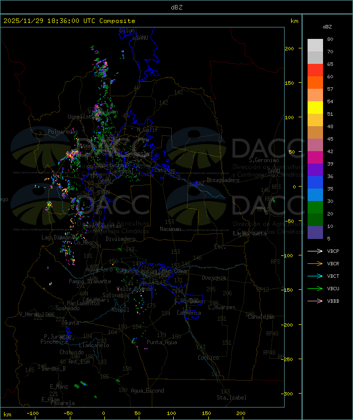Click the -100 tick on horizontal axis
Image resolution: width=353 pixels, height=420 pixels.
coord(32,414)
